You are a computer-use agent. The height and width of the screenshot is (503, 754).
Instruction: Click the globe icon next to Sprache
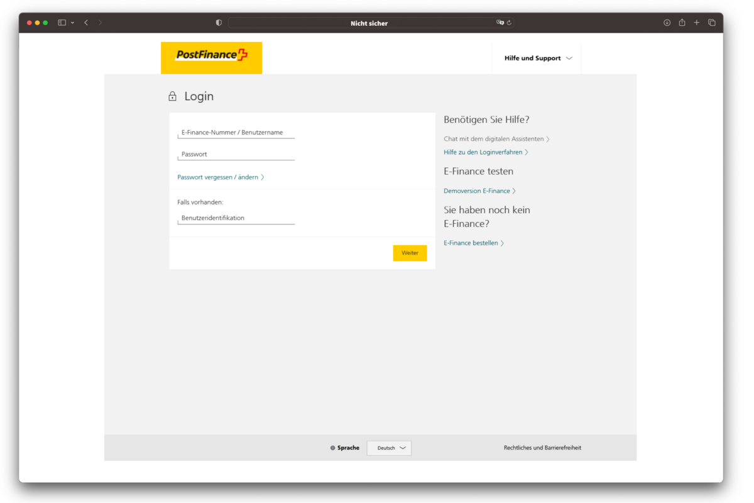(333, 448)
